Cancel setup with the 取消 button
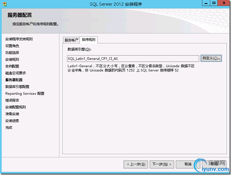Screen dimensions: 231x175 188,164
